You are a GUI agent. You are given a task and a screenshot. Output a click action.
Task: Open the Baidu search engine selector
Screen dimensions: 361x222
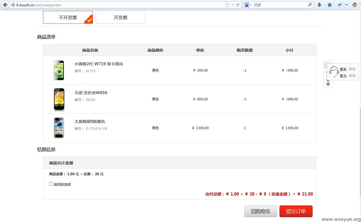248,5
